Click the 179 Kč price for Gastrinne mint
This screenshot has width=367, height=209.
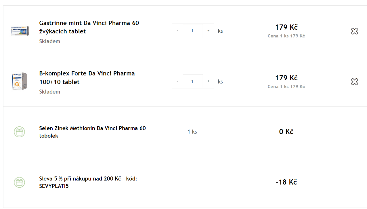tap(286, 27)
